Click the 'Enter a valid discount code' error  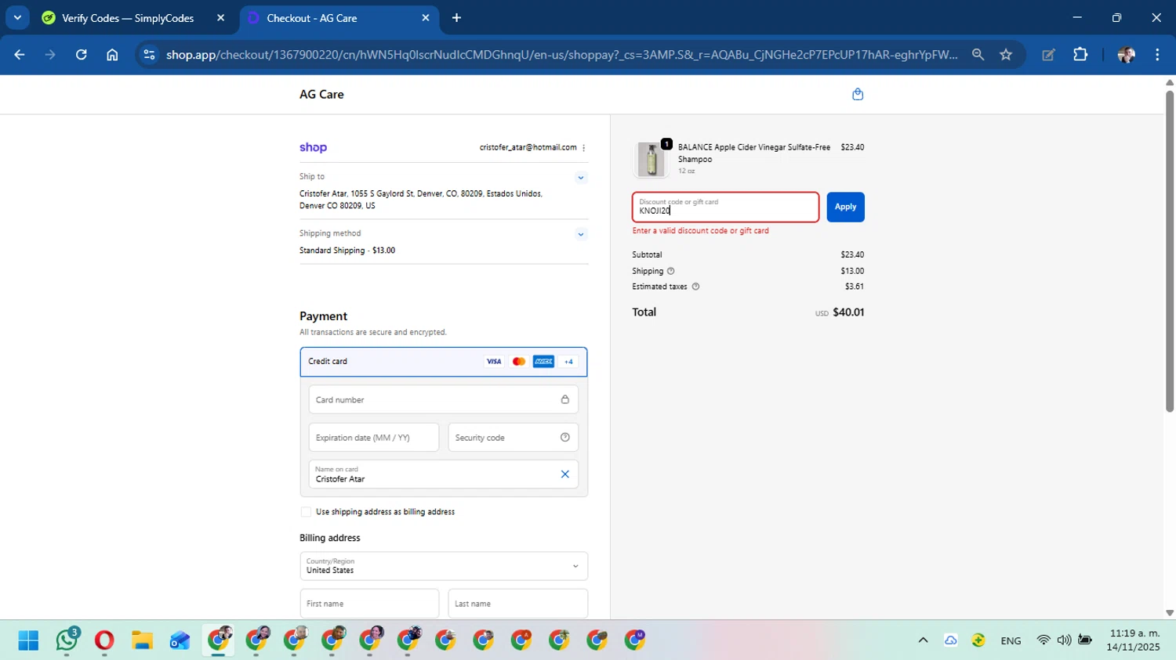point(701,231)
